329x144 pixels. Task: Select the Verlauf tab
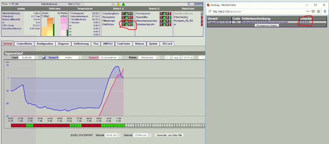point(8,44)
